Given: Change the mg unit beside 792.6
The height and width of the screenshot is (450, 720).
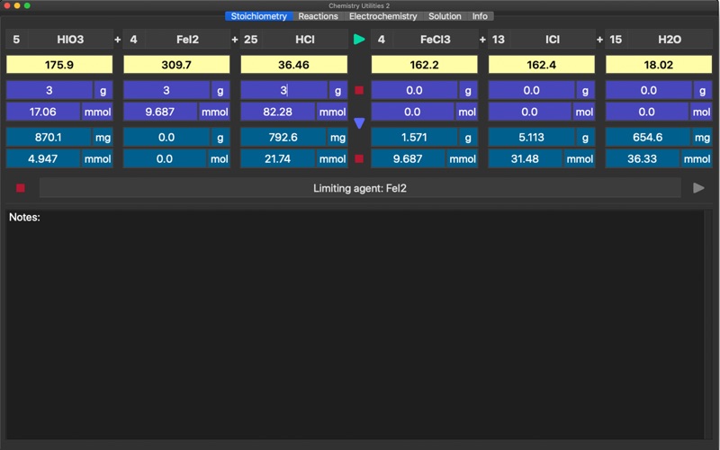Looking at the screenshot, I should click(x=337, y=138).
